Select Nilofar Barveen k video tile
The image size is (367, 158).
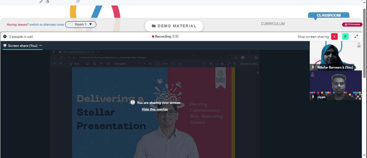336,56
